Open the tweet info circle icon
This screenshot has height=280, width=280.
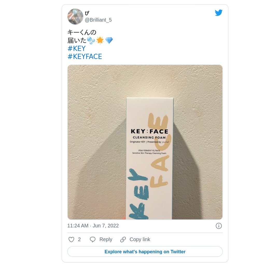(x=219, y=226)
